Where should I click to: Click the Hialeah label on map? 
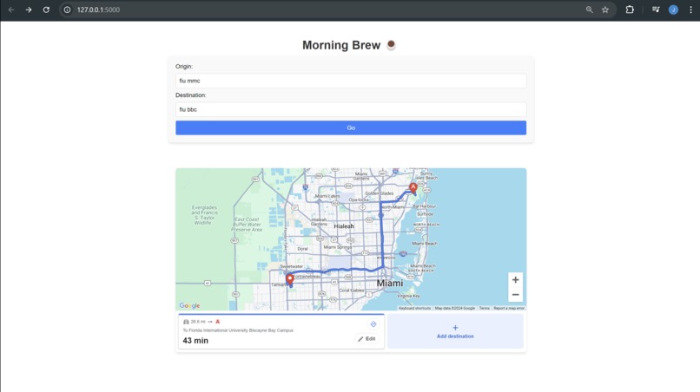point(344,226)
